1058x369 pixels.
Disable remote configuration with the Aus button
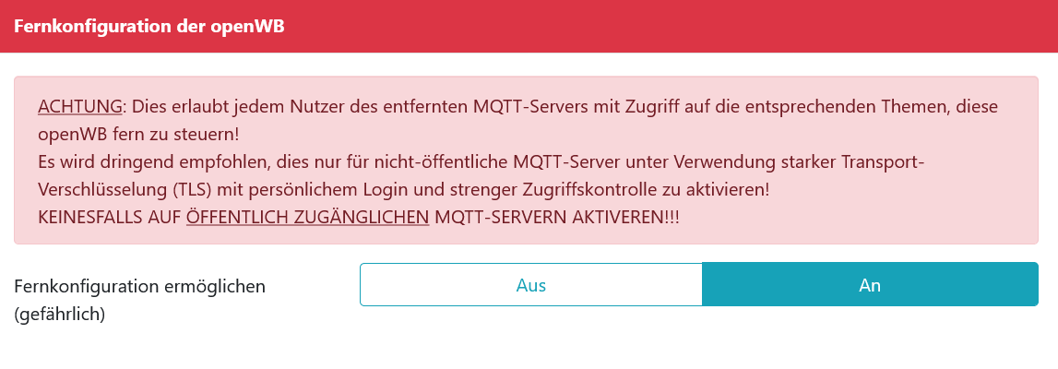(x=531, y=285)
